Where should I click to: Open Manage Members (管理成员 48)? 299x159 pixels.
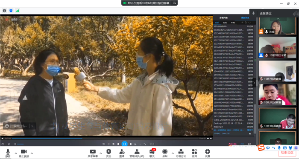(137, 153)
